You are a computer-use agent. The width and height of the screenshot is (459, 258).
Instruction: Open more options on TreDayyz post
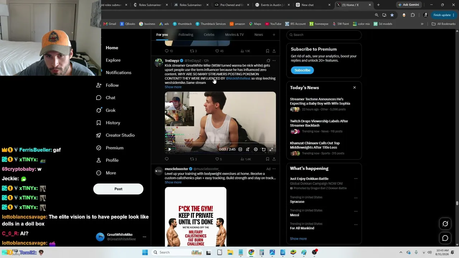coord(274,61)
